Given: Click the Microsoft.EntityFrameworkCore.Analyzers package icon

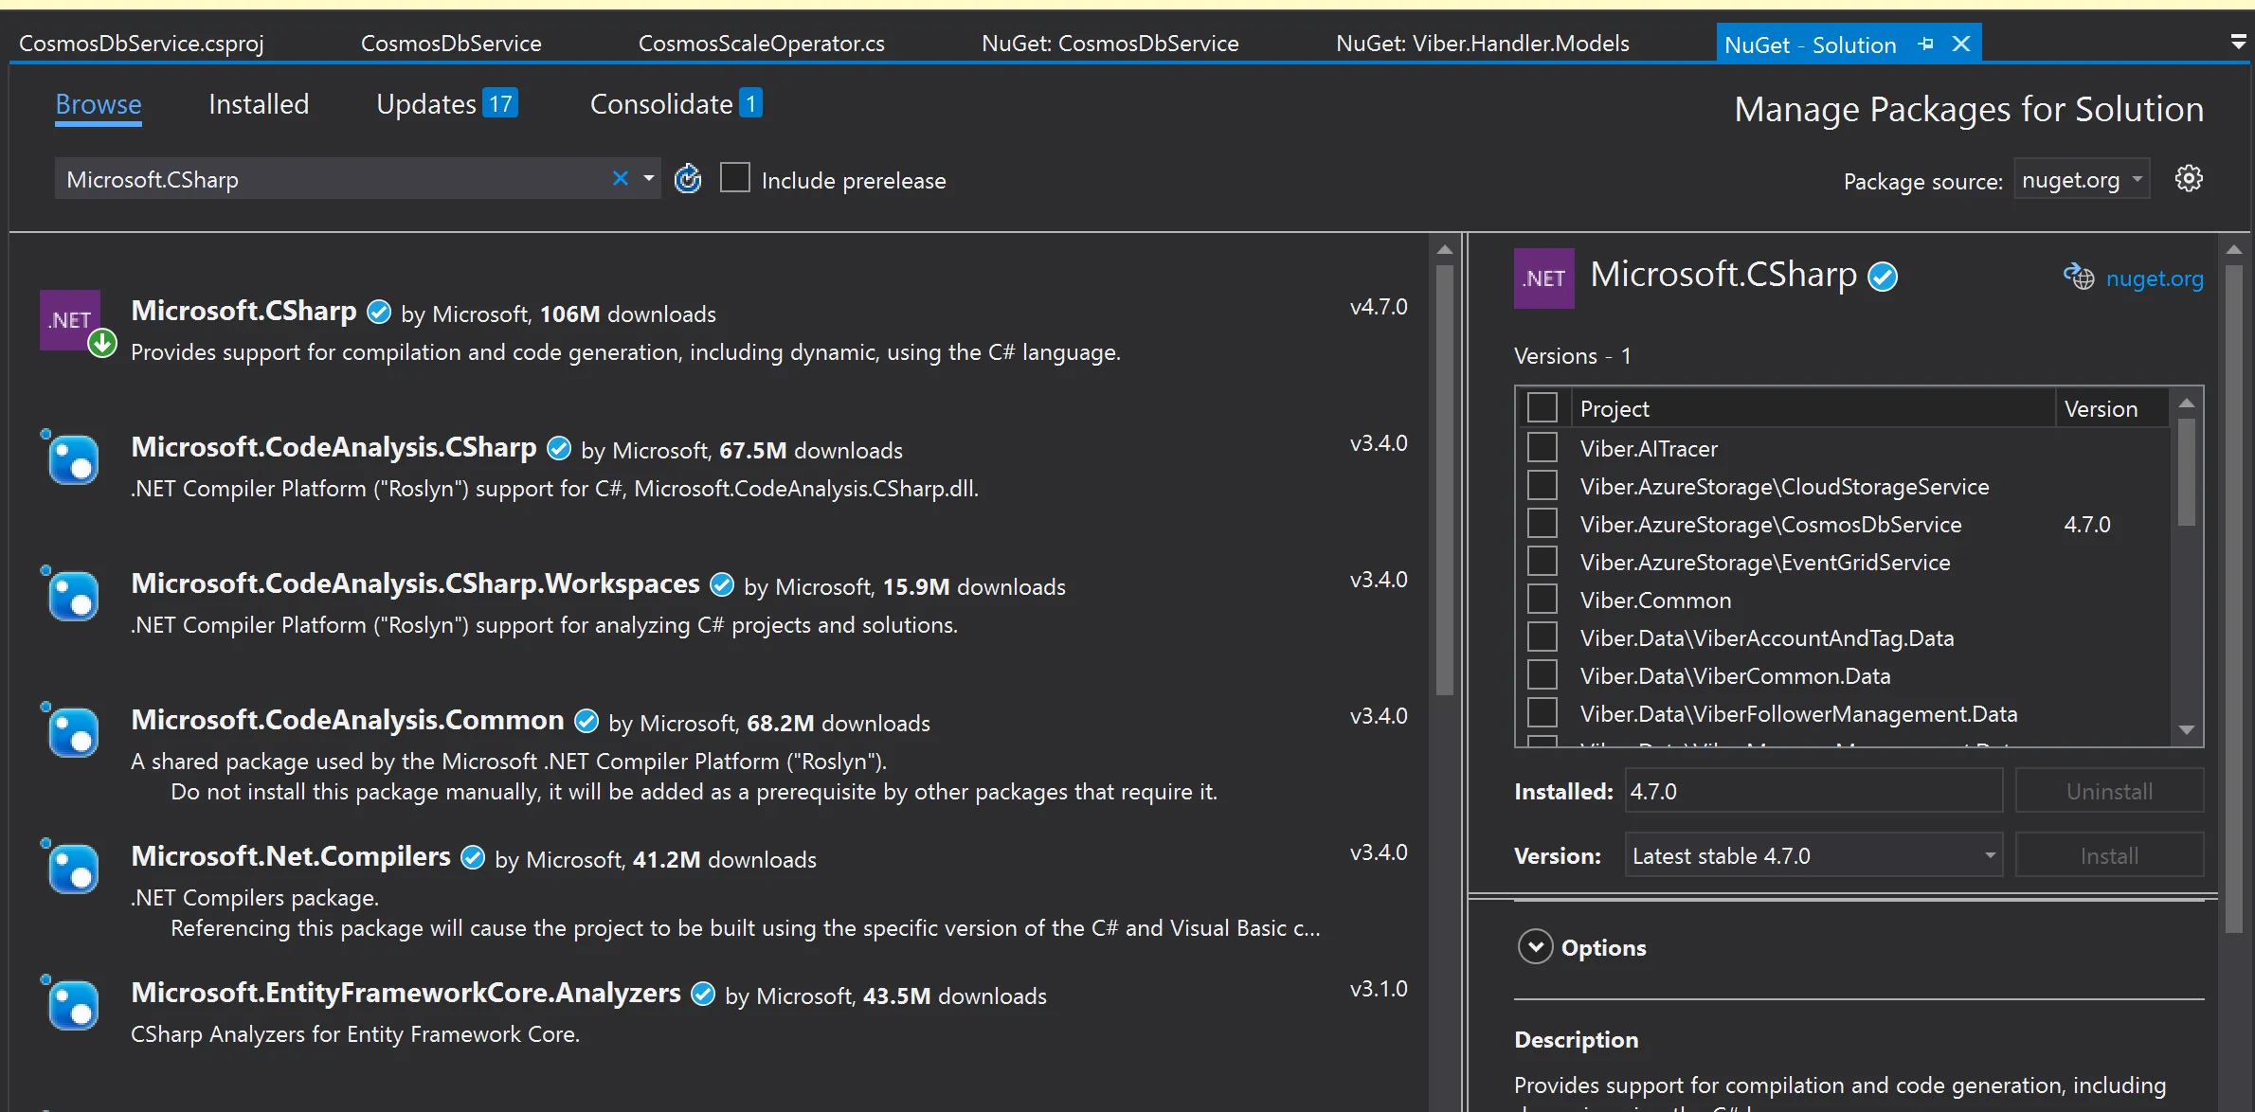Looking at the screenshot, I should pyautogui.click(x=72, y=1004).
